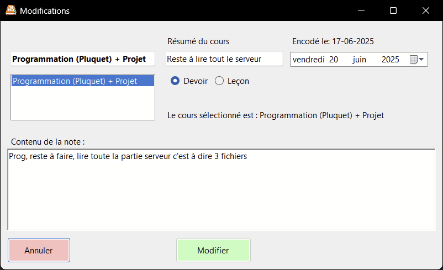
Task: Select the year 2025 in date field
Action: pyautogui.click(x=390, y=60)
